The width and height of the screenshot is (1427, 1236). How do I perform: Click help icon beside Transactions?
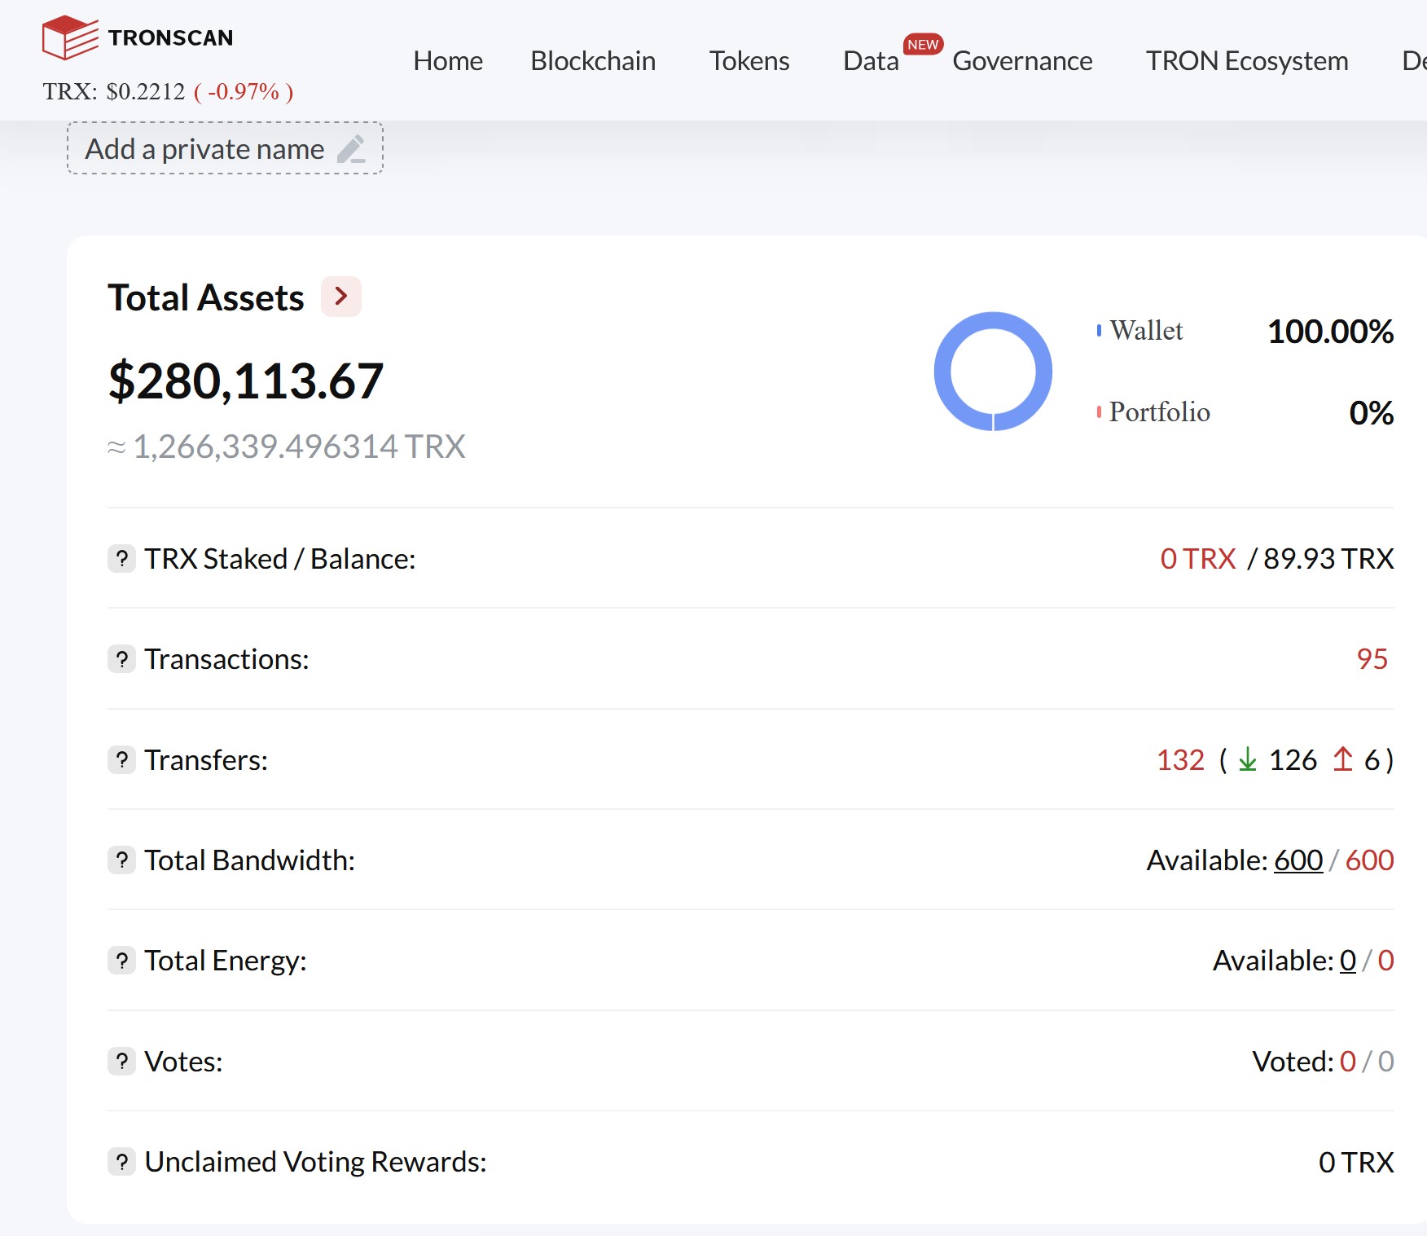click(x=122, y=659)
